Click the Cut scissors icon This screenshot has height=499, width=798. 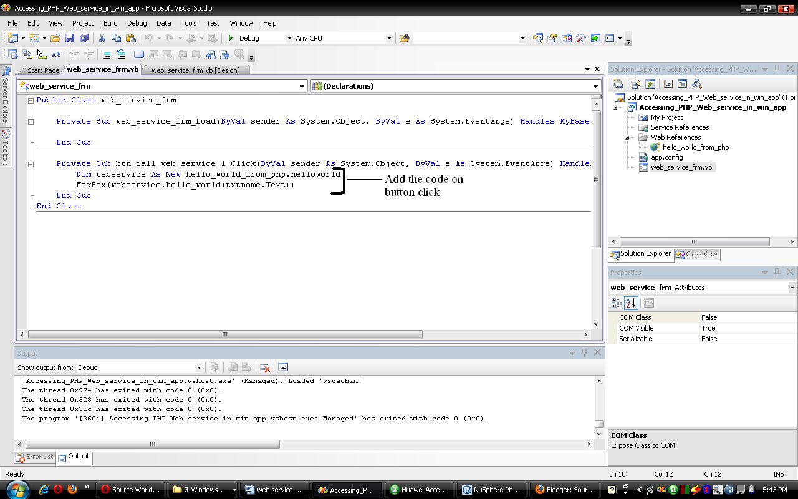coord(102,38)
